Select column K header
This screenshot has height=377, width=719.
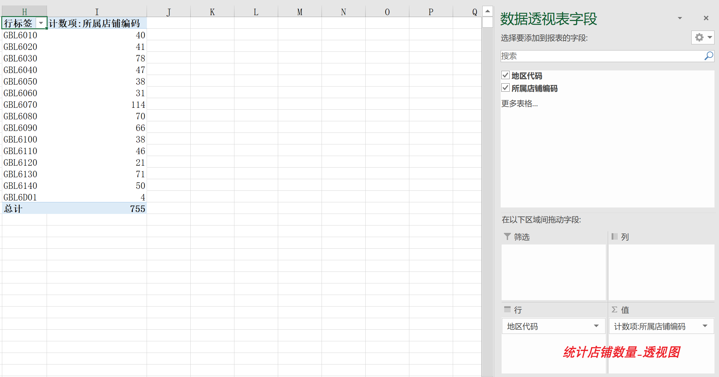point(212,12)
